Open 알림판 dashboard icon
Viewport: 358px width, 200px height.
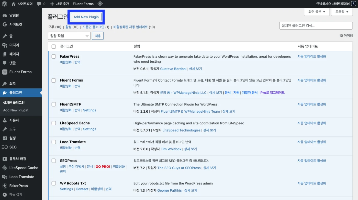tap(5, 15)
